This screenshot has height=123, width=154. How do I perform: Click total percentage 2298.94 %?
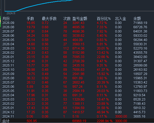click(x=105, y=121)
